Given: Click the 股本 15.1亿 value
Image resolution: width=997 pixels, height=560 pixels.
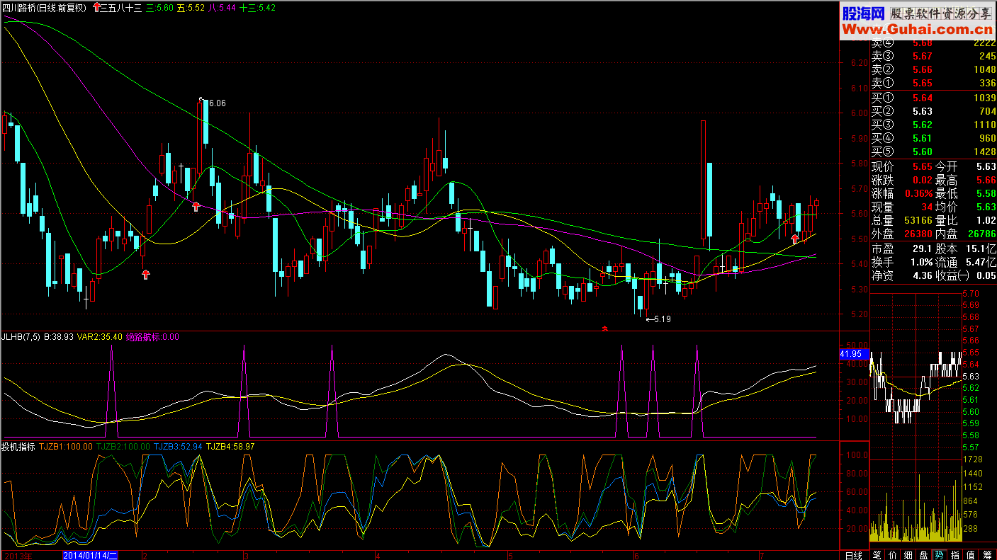Looking at the screenshot, I should [x=981, y=249].
